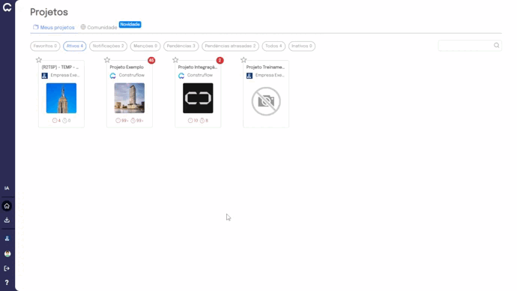Click the overdue timer icon on Projeto Integração

(x=202, y=121)
